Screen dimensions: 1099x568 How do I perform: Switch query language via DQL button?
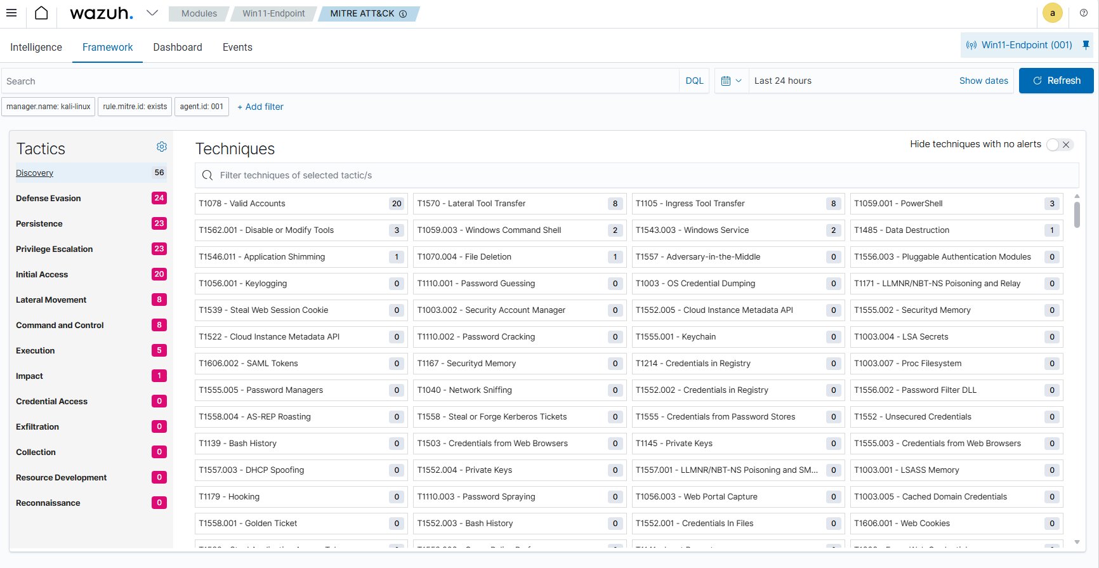(694, 81)
